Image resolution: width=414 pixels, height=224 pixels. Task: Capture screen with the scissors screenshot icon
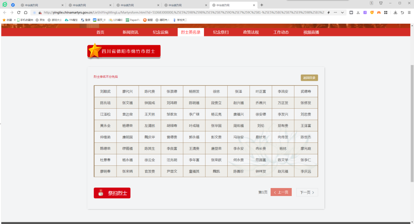pyautogui.click(x=358, y=12)
